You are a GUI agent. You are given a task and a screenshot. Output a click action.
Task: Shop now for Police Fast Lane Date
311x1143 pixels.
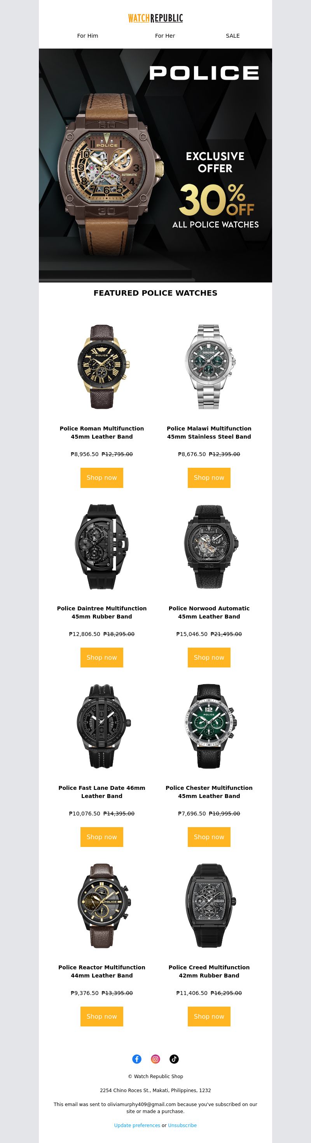102,837
